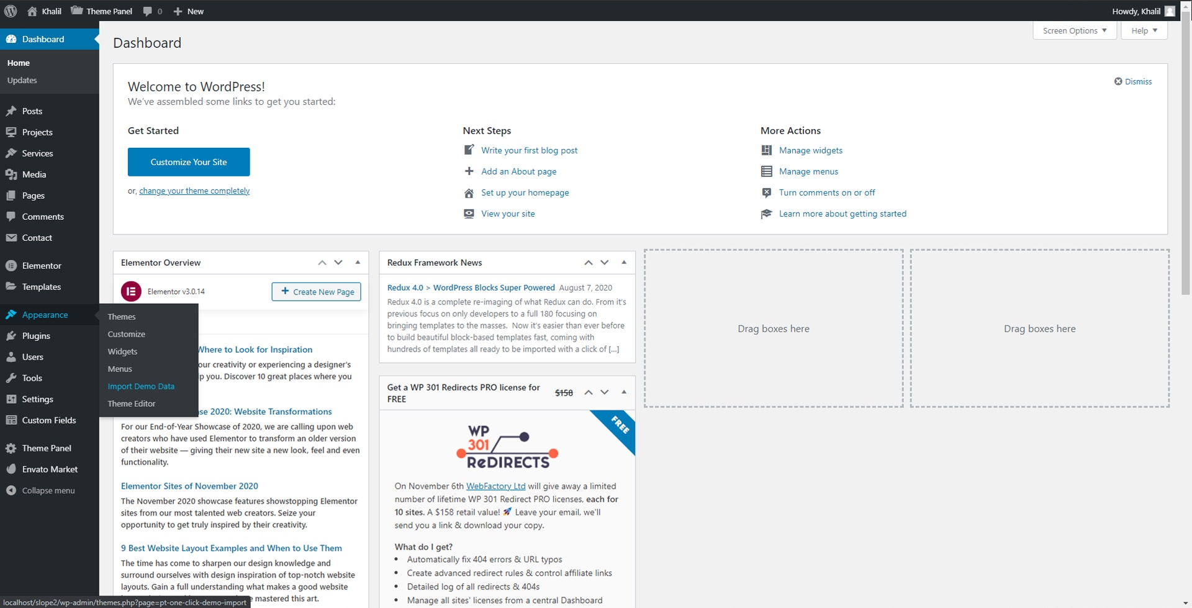
Task: Click the Contact envelope icon in sidebar
Action: pyautogui.click(x=11, y=238)
